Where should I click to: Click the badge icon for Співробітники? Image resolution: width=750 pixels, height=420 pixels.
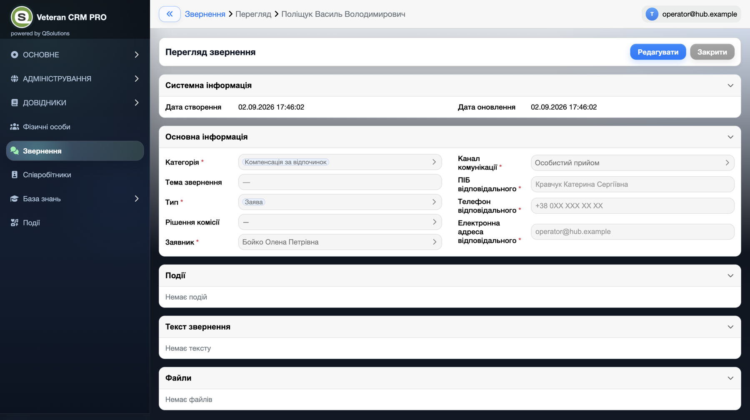click(15, 175)
